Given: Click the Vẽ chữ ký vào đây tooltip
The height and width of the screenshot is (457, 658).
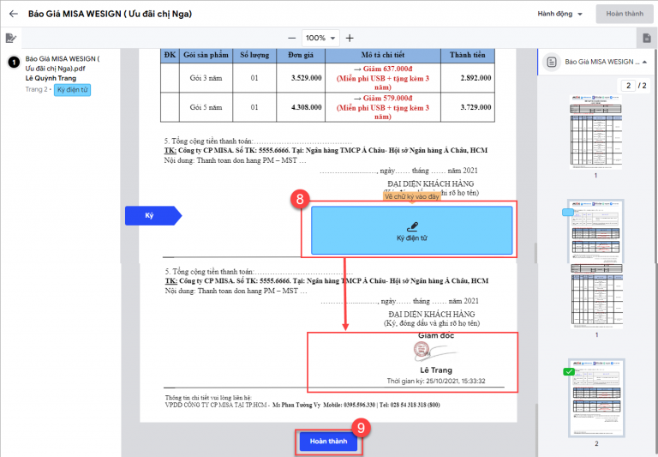Looking at the screenshot, I should [x=411, y=196].
